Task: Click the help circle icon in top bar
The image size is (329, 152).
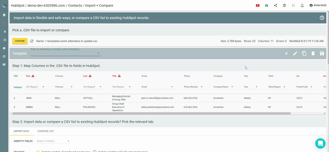Action: tap(284, 5)
